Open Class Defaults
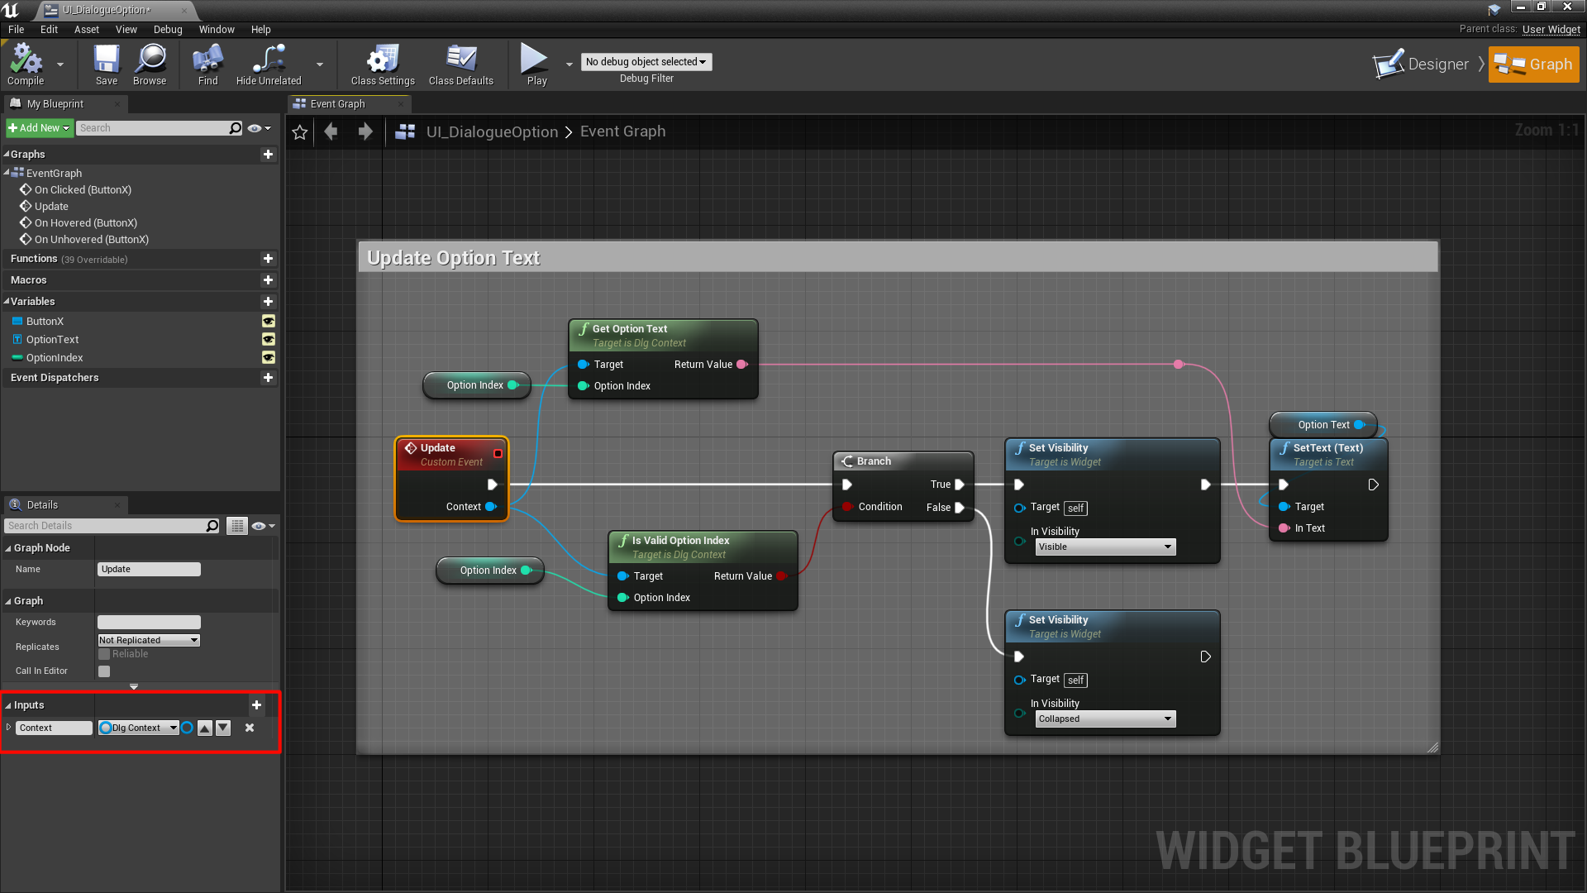 pyautogui.click(x=461, y=64)
